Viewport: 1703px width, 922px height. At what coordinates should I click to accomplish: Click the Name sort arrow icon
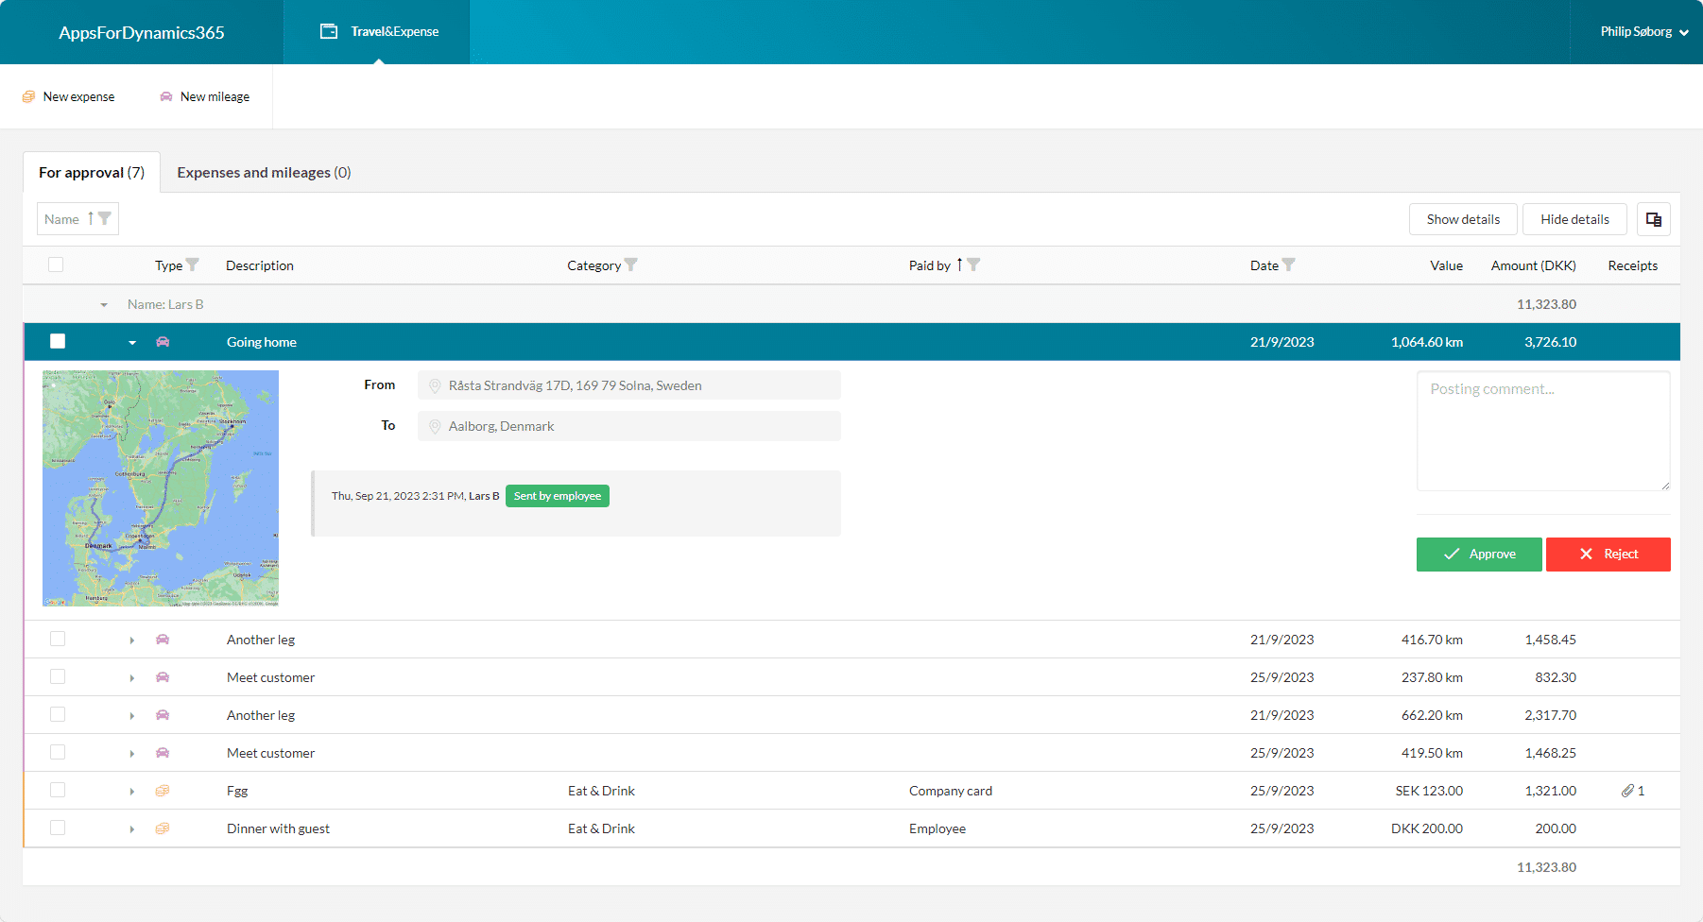click(x=91, y=218)
